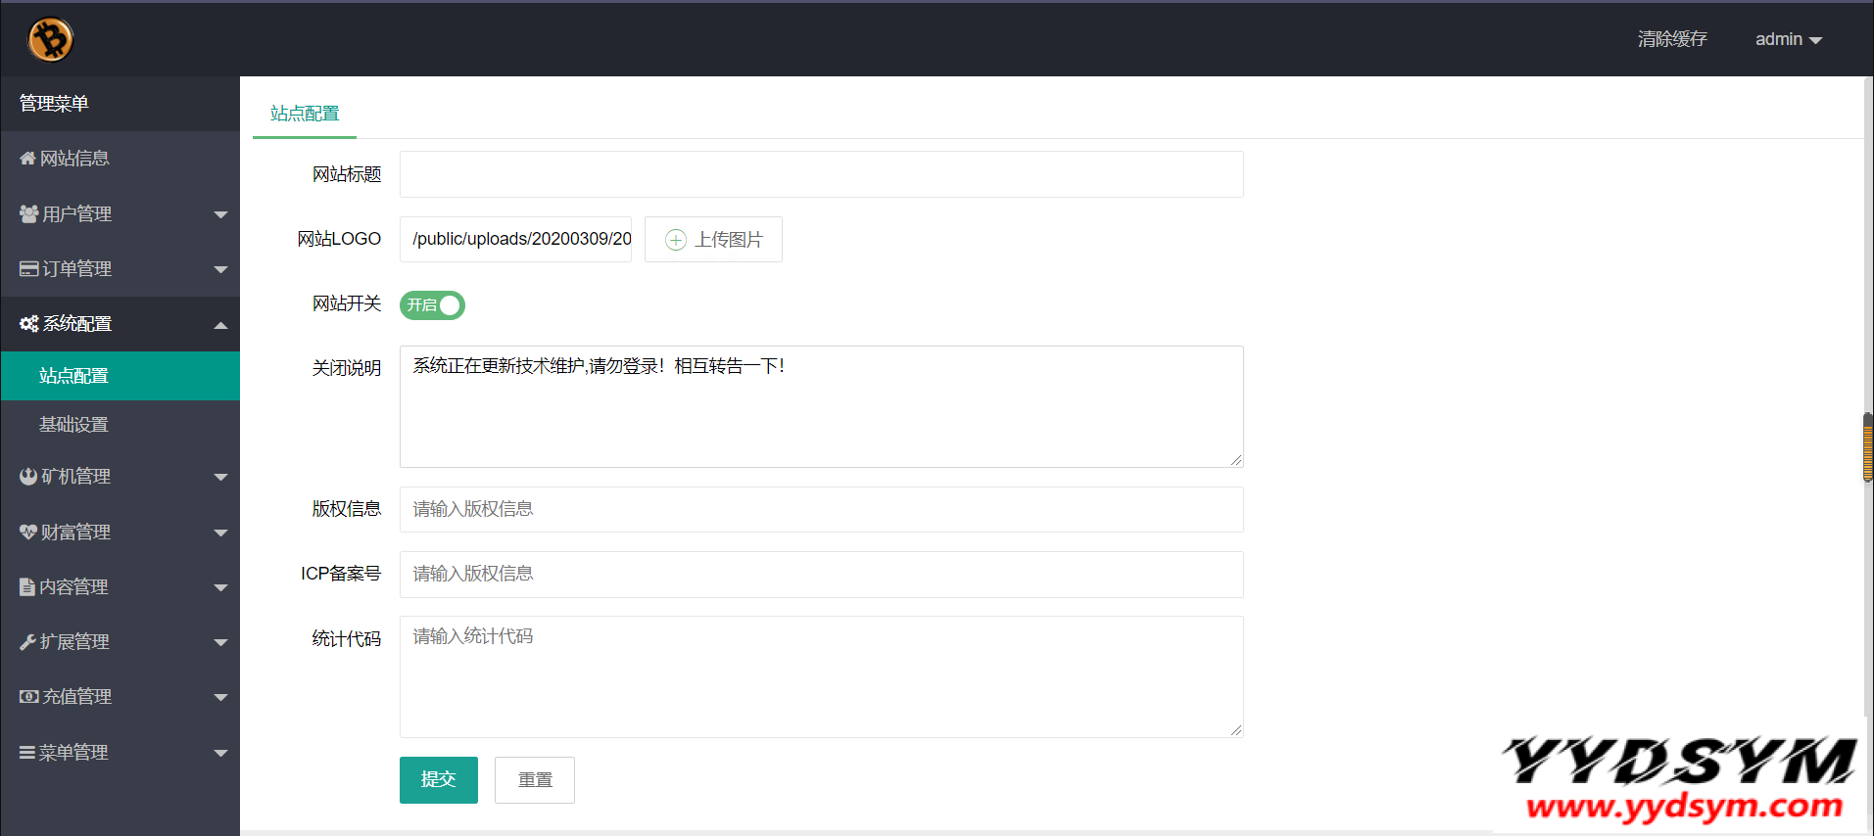The height and width of the screenshot is (836, 1874).
Task: Expand the 充值管理 menu arrow
Action: point(220,697)
